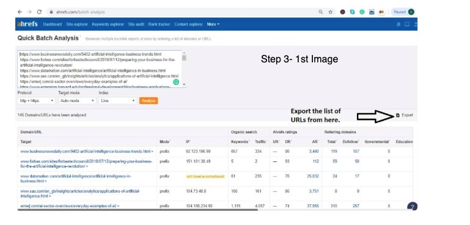Click the IP column header
This screenshot has width=470, height=225.
[x=188, y=142]
